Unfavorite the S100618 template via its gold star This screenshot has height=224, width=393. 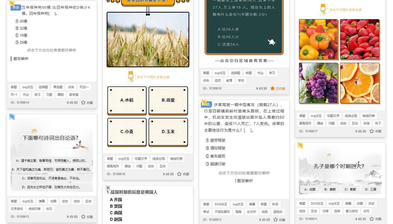pyautogui.click(x=272, y=88)
